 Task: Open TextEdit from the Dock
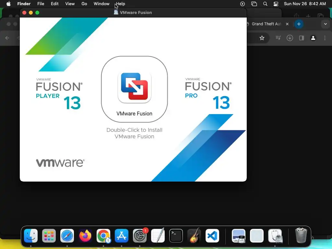click(158, 236)
